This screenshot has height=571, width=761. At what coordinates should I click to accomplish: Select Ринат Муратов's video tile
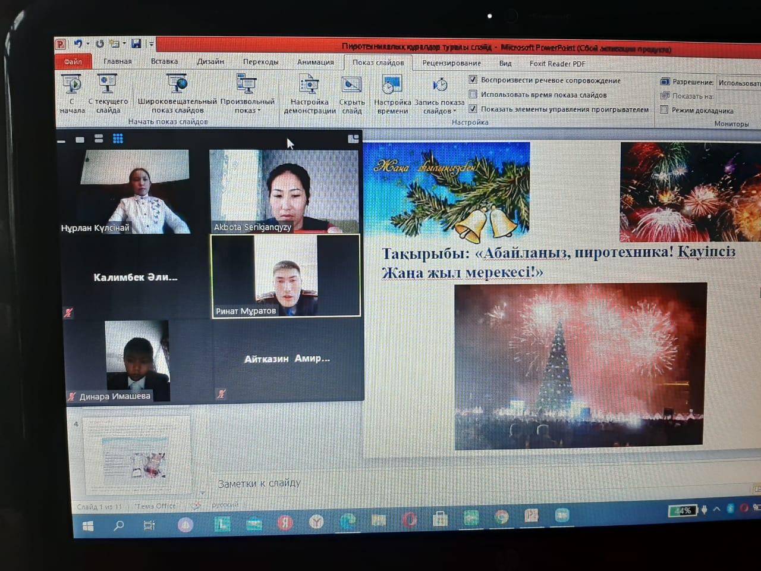pyautogui.click(x=286, y=277)
